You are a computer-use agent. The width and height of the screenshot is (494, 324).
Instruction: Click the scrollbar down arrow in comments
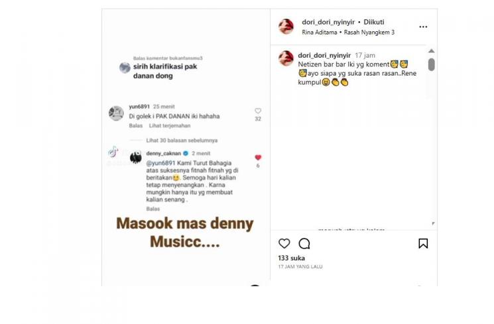[433, 223]
